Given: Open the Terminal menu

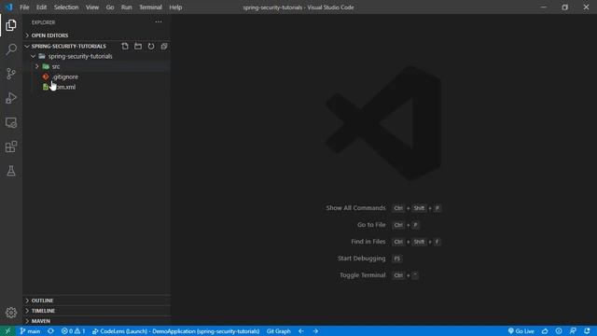Looking at the screenshot, I should (150, 7).
